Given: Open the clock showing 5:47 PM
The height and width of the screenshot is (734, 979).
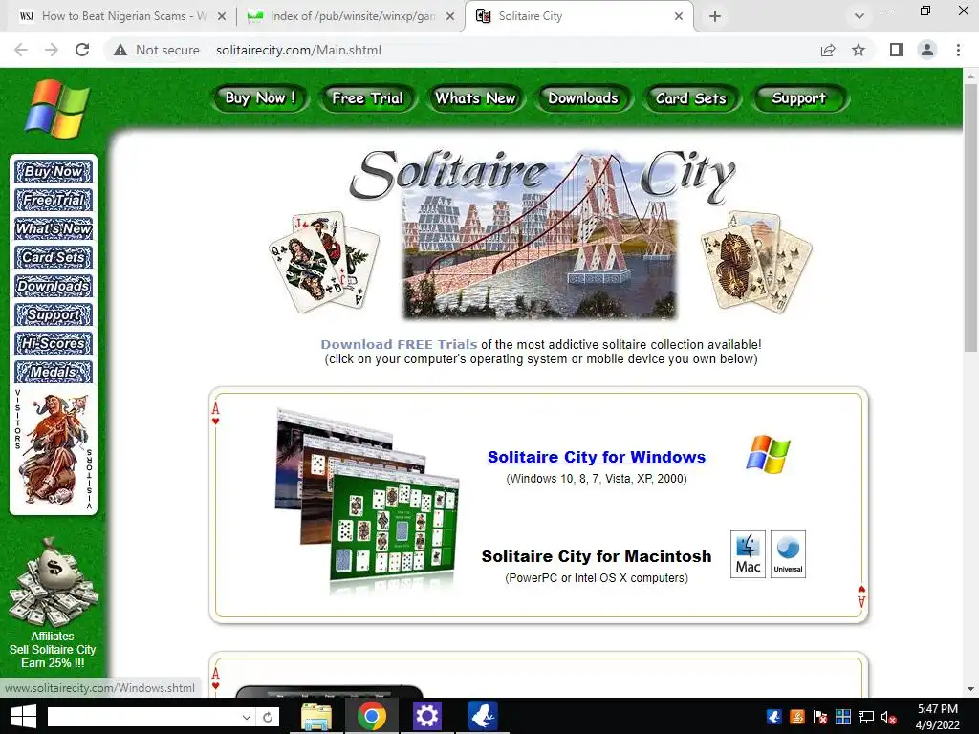Looking at the screenshot, I should pyautogui.click(x=937, y=717).
